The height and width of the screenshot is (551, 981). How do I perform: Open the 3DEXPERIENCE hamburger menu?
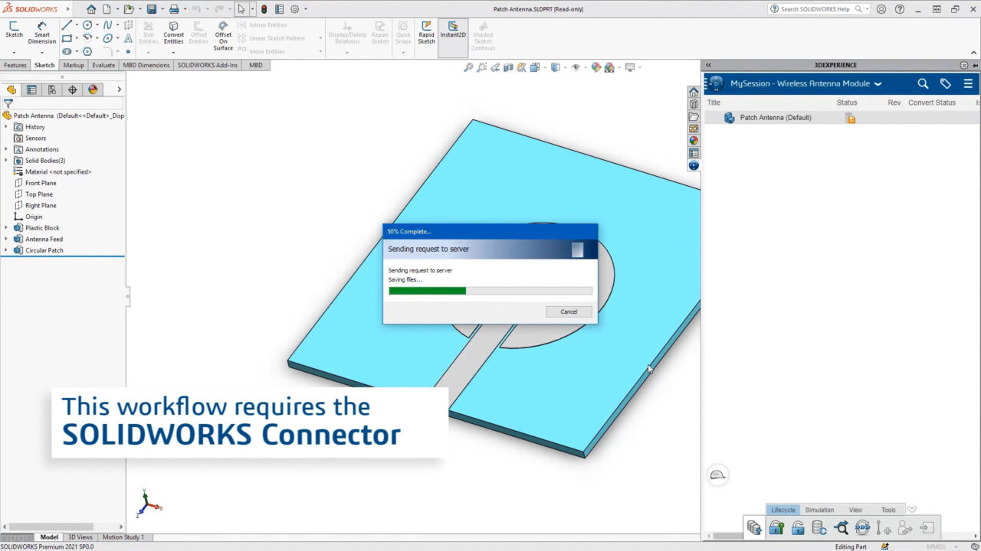[x=968, y=83]
